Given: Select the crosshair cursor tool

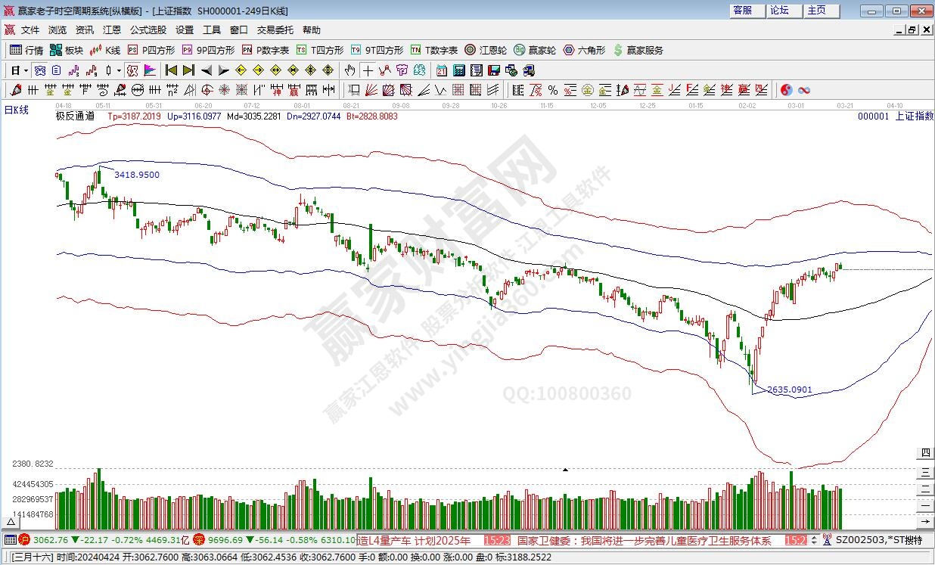Looking at the screenshot, I should [x=368, y=70].
